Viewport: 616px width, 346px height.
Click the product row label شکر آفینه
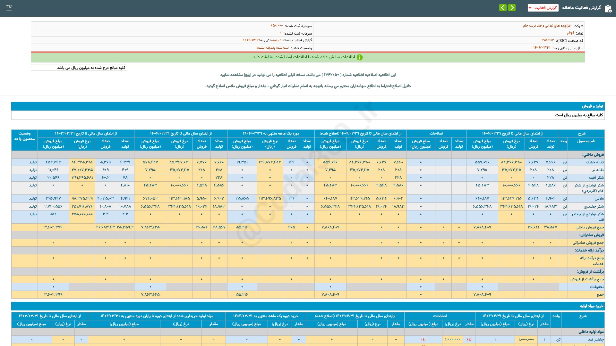tap(596, 177)
